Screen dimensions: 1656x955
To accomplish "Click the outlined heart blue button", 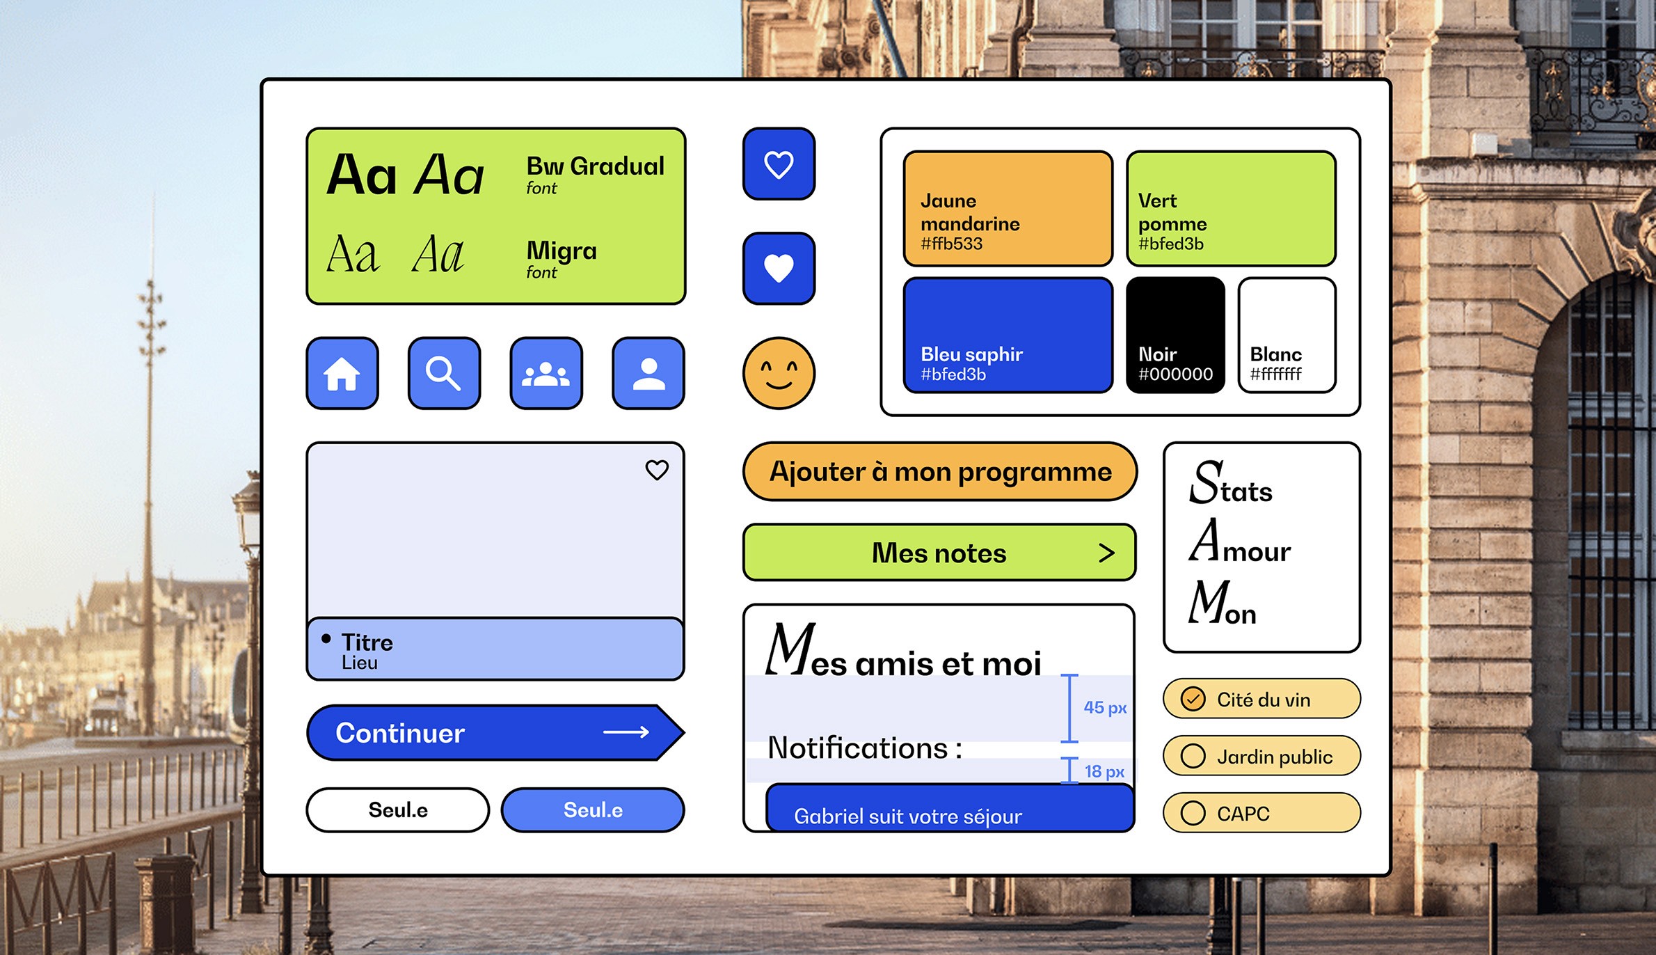I will pyautogui.click(x=779, y=164).
